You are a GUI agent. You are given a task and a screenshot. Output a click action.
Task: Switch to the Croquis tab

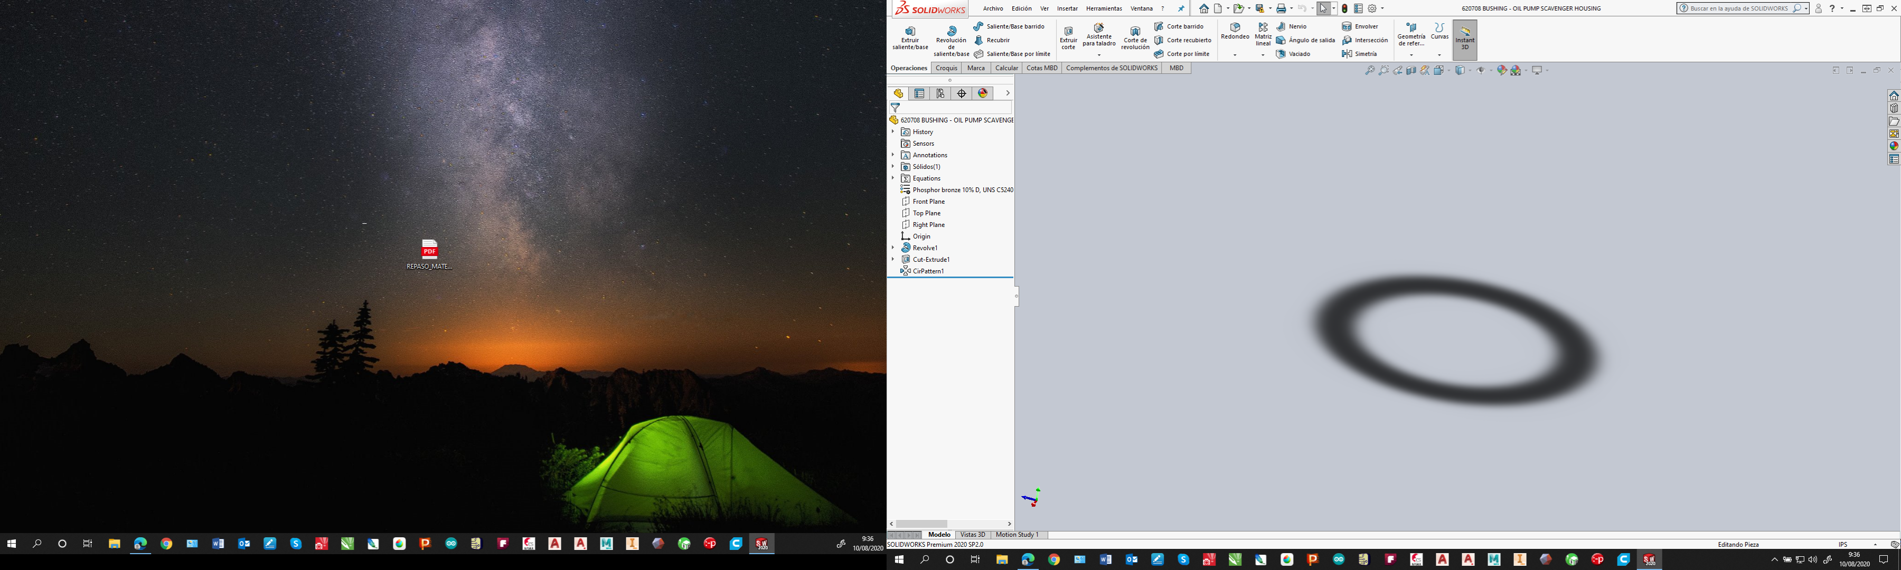[946, 68]
